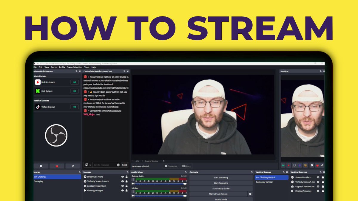Open the View menu
The height and width of the screenshot is (201, 358).
coord(47,67)
